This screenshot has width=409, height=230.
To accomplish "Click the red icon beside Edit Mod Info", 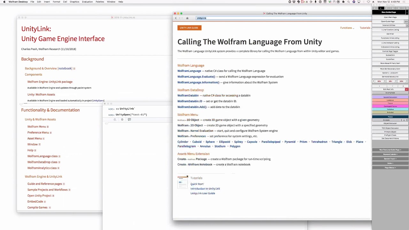I will coord(406,89).
